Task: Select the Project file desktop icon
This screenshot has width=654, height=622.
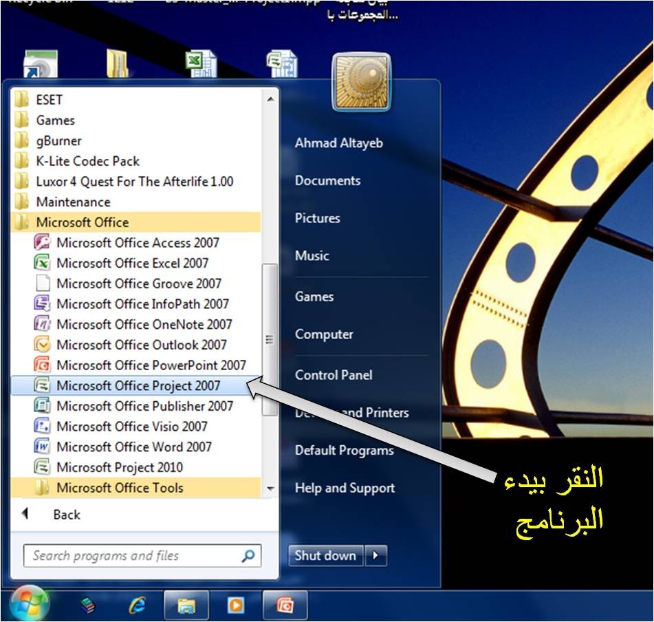Action: coord(282,64)
